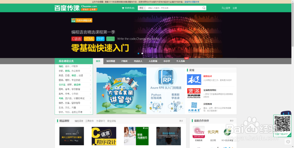
Task: Filter premium courses by 职业资格
Action: click(x=111, y=121)
